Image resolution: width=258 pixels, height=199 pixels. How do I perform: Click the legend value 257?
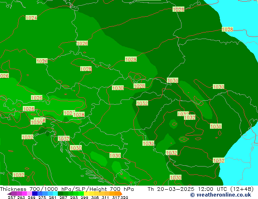12,197
